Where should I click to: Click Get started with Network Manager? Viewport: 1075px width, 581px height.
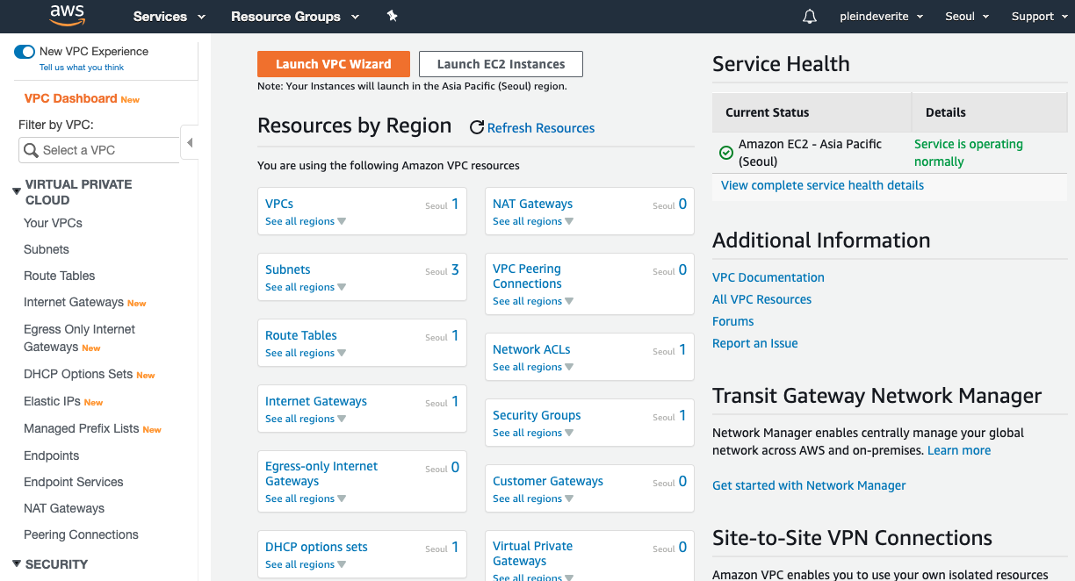point(809,485)
